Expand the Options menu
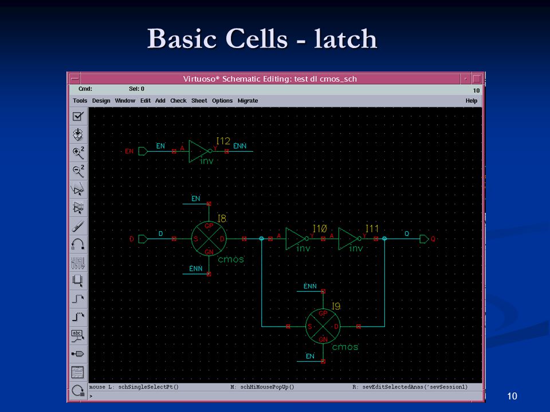Viewport: 550px width, 412px height. coord(222,101)
